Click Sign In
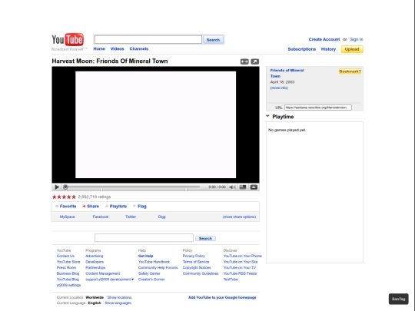The width and height of the screenshot is (415, 311). (357, 39)
